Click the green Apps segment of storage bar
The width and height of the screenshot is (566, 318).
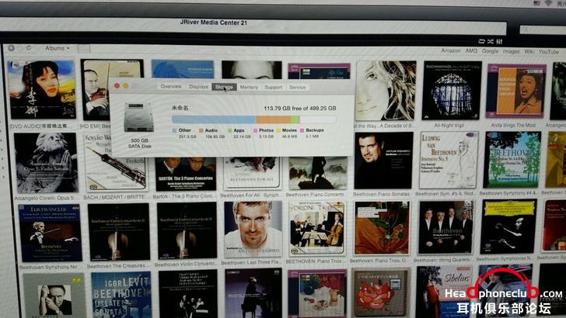295,119
